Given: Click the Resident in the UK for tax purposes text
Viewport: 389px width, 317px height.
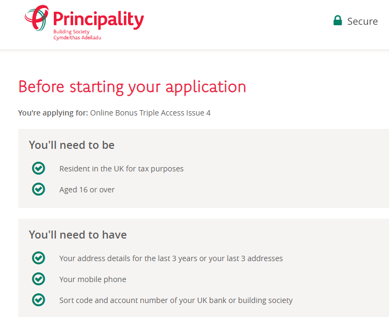Looking at the screenshot, I should click(121, 169).
